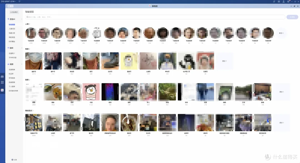Select 智能搜图 in the sidebar
Viewport: 300px width, 163px height.
click(12, 24)
